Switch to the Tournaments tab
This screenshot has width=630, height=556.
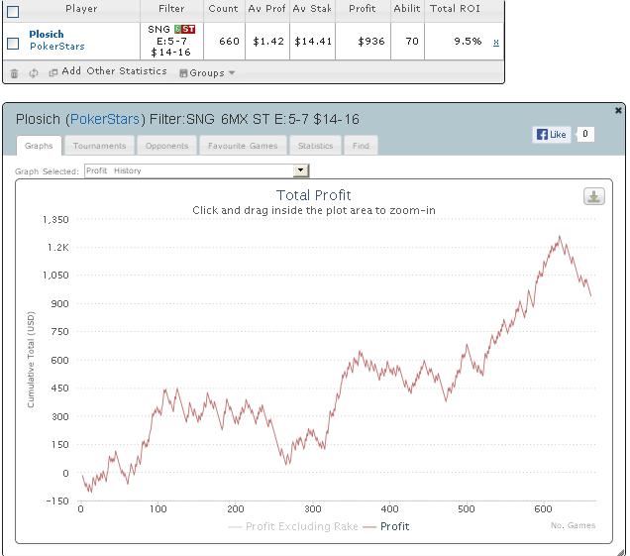coord(99,146)
